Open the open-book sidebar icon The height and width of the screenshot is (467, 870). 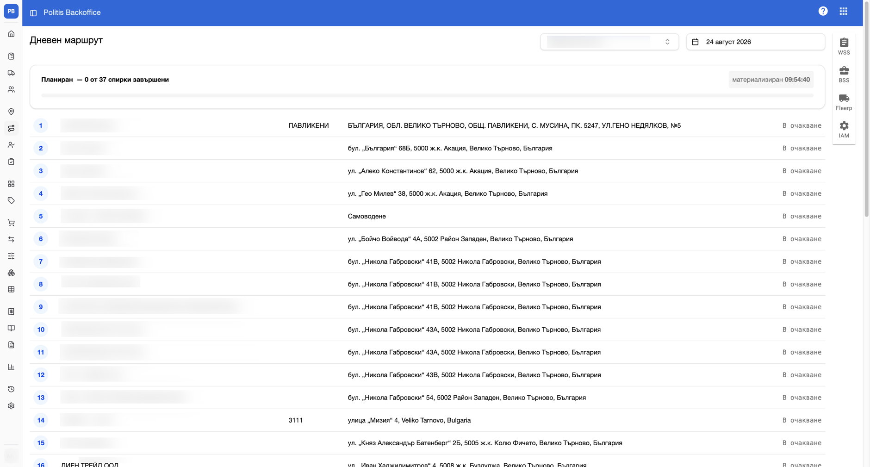[11, 328]
